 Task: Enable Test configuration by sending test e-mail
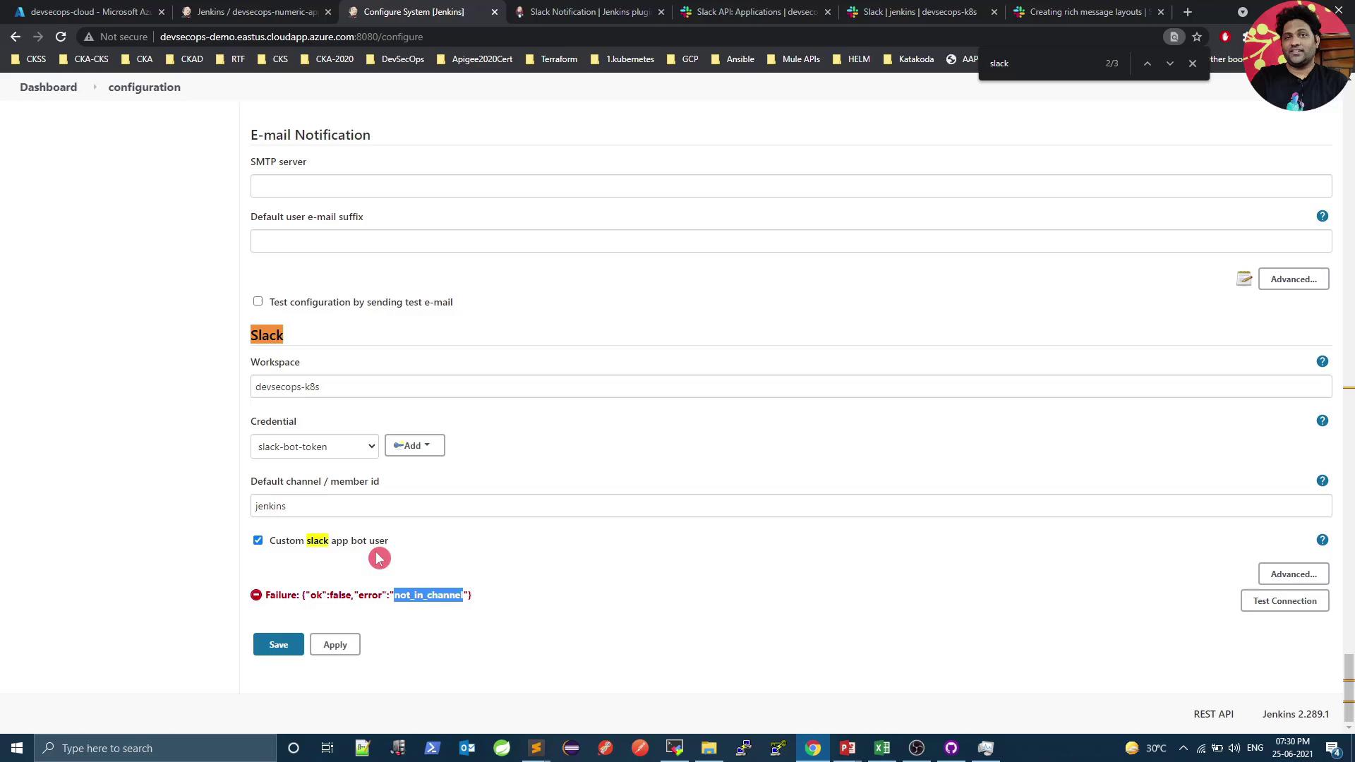(x=258, y=301)
